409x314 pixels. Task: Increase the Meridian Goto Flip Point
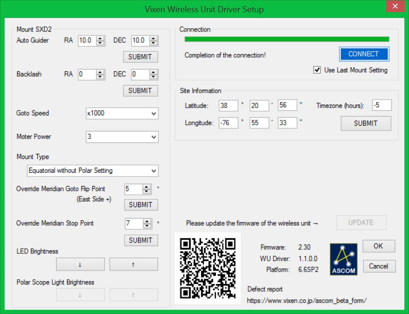[147, 187]
